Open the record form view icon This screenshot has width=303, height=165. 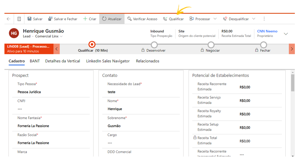click(19, 19)
